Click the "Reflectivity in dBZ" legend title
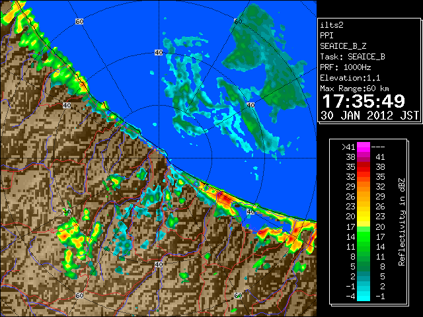Screen dimensions: 423x317 point(402,222)
